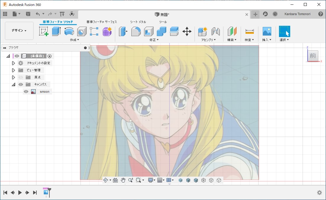Toggle visibility of 原点 folder
Image resolution: width=326 pixels, height=200 pixels.
pos(21,77)
